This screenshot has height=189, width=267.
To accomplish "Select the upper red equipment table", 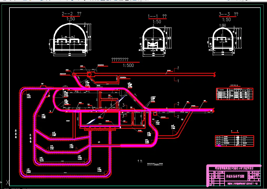I will point(235,94).
